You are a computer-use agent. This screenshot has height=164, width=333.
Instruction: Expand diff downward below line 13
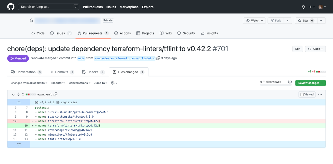pos(19,144)
